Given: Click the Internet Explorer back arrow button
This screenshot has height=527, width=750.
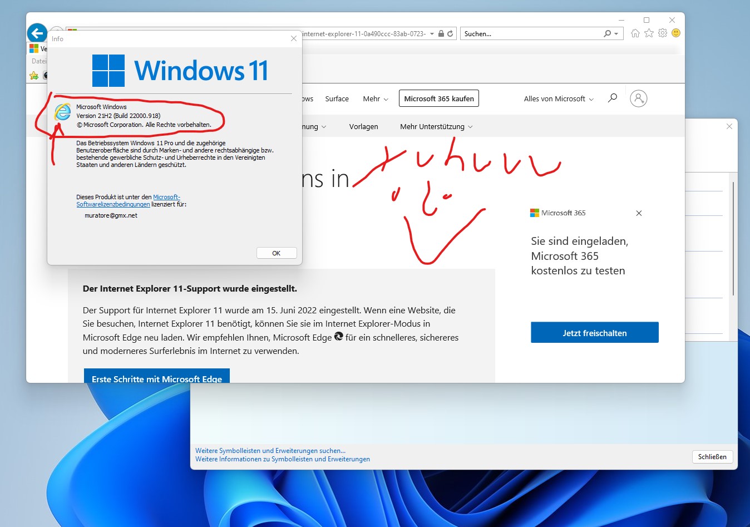Looking at the screenshot, I should [x=37, y=33].
